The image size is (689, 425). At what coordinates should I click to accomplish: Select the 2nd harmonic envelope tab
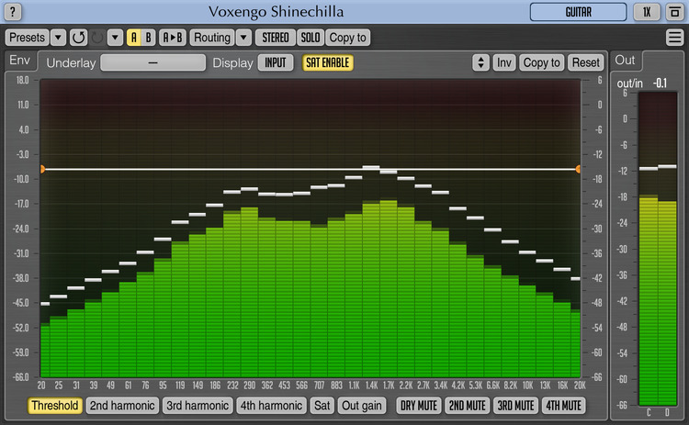click(122, 405)
